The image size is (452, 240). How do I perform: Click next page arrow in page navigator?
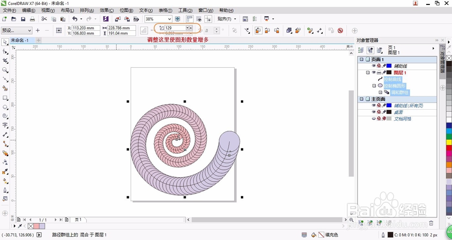(56, 220)
